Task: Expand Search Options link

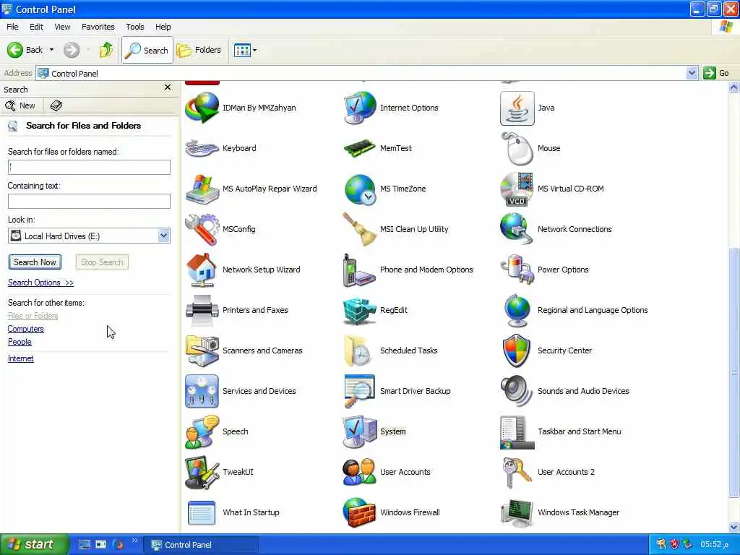Action: click(x=40, y=283)
